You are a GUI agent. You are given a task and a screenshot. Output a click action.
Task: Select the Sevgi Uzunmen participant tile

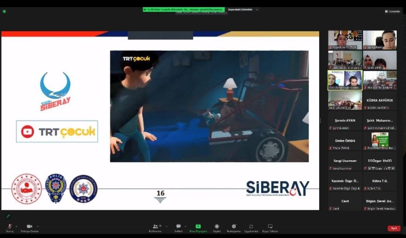point(345,161)
